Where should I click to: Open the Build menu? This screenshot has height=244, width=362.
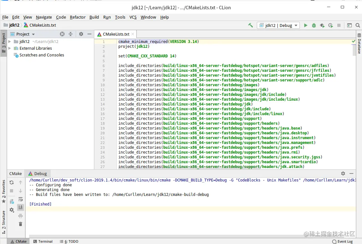tap(94, 17)
